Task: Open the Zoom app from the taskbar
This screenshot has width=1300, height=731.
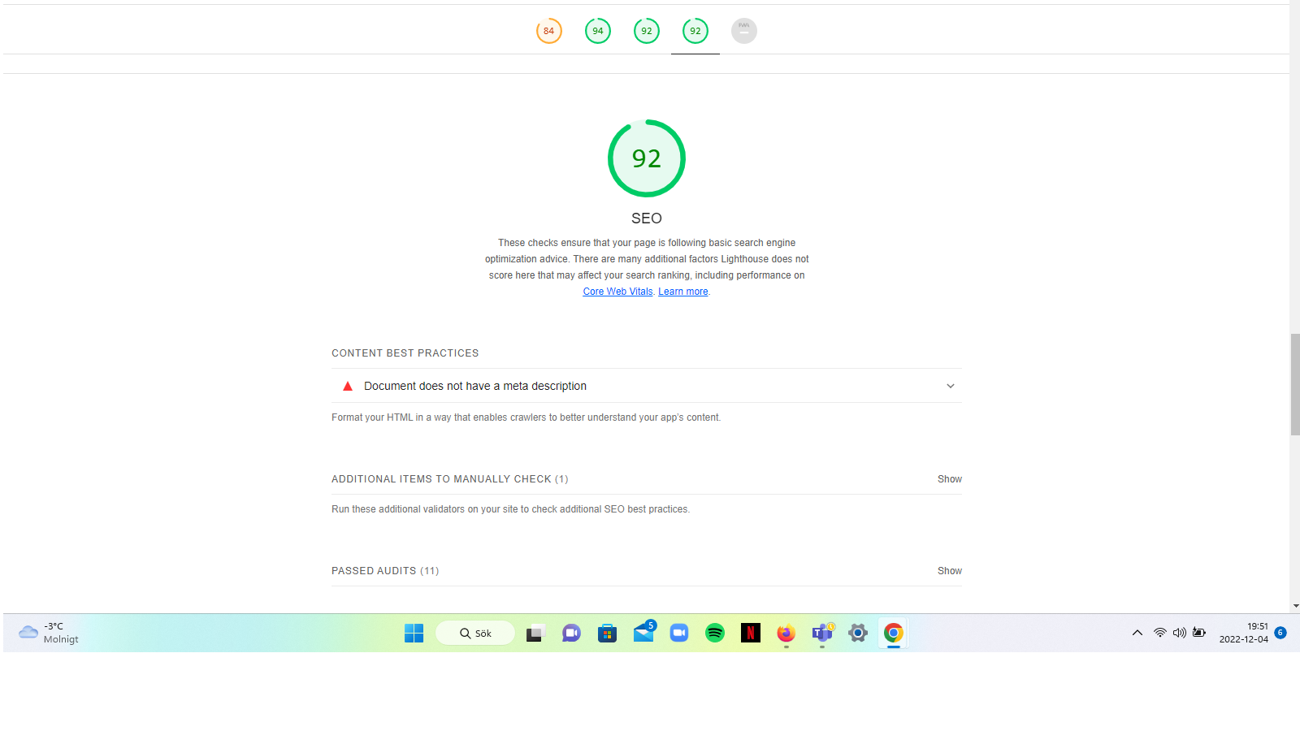Action: pyautogui.click(x=678, y=633)
